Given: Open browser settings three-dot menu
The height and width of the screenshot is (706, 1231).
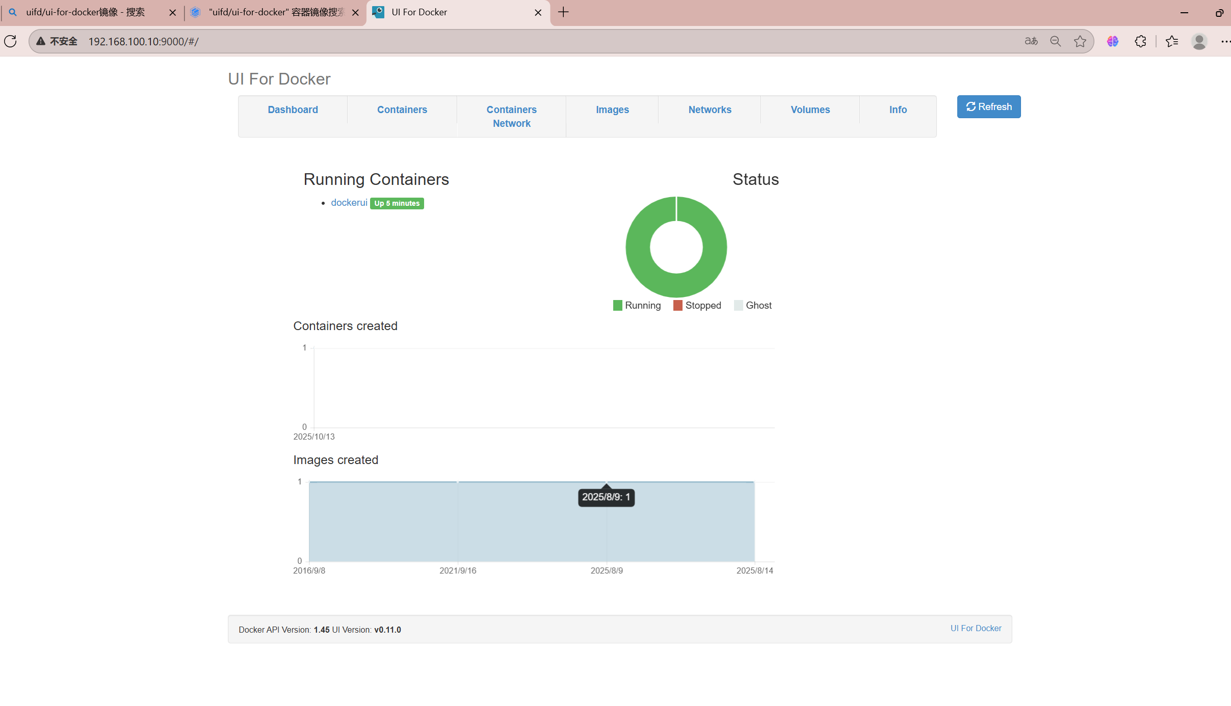Looking at the screenshot, I should (x=1225, y=41).
